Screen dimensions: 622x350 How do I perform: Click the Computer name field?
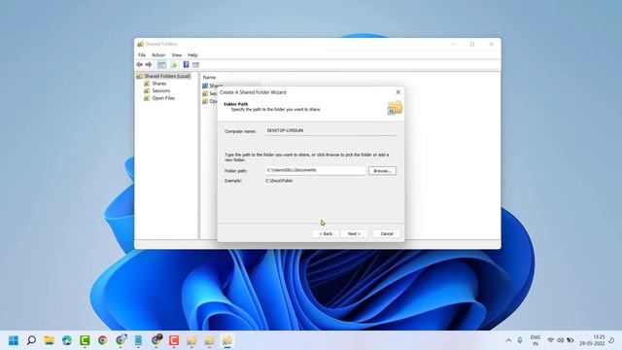coord(330,130)
